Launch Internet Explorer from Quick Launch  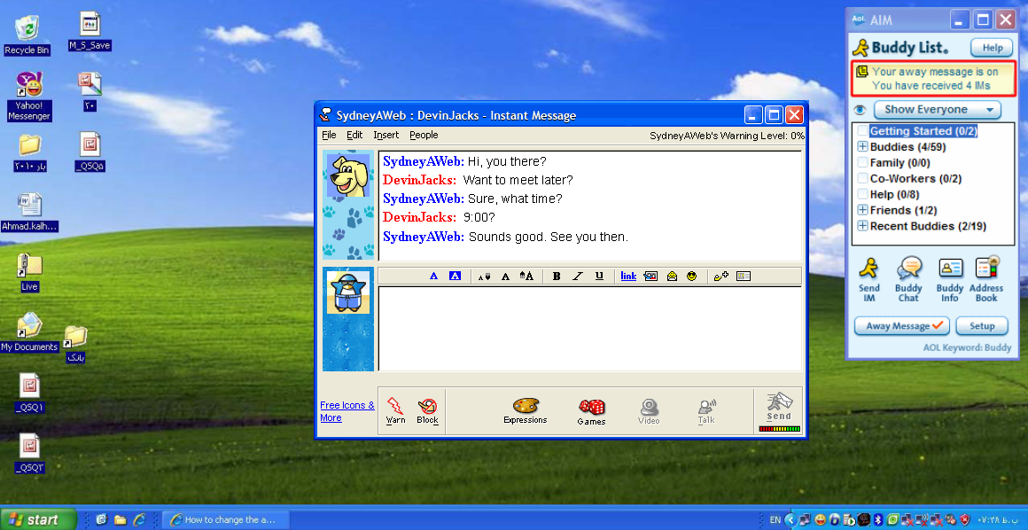[x=139, y=519]
